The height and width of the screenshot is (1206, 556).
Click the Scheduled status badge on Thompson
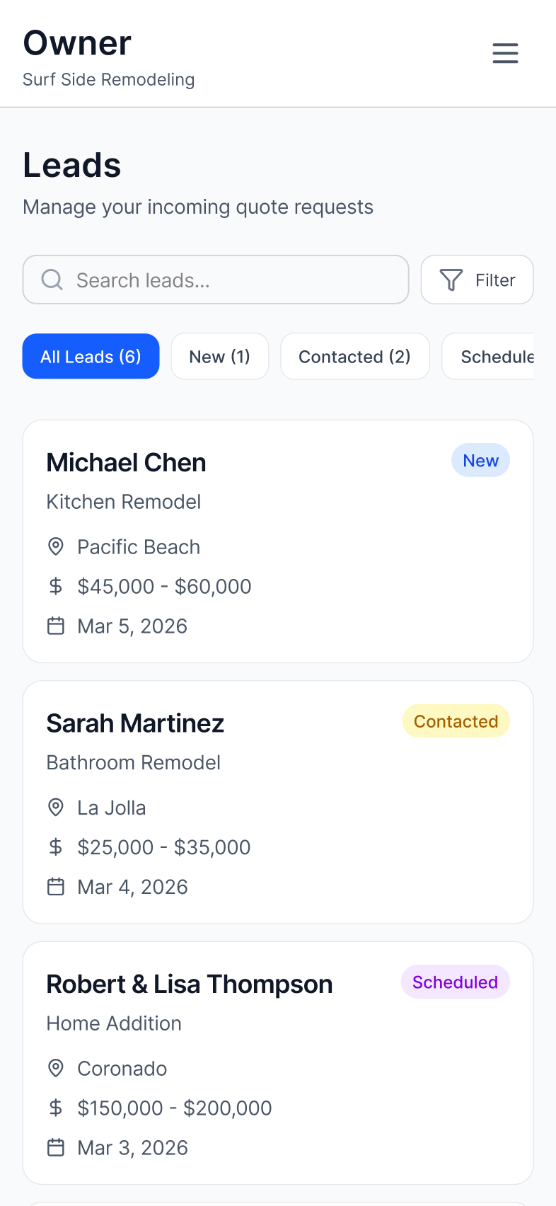(456, 982)
